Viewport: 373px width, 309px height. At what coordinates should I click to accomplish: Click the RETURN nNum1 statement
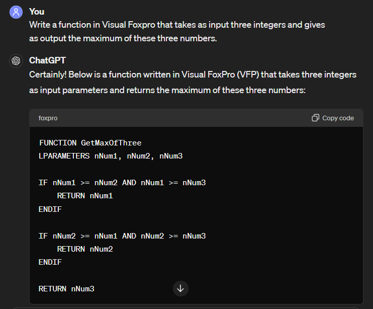(85, 196)
